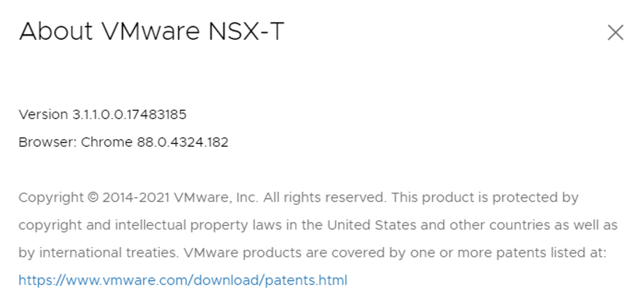Click "This product is protected by"
Image resolution: width=637 pixels, height=307 pixels.
485,198
